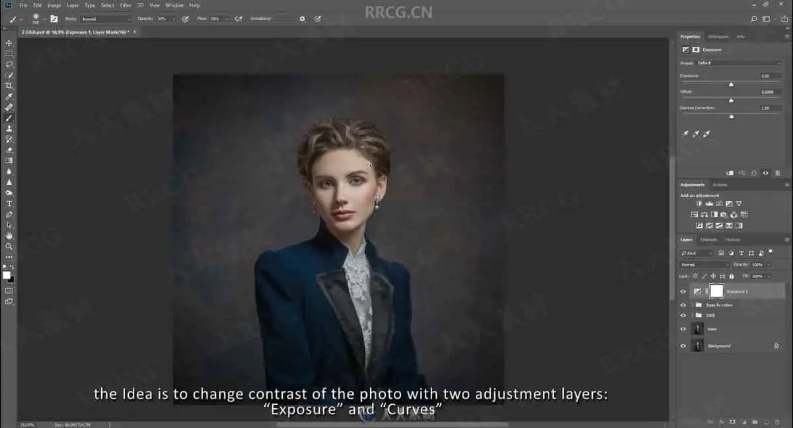Switch to the History tab
Viewport: 793px width, 428px height.
[x=733, y=240]
